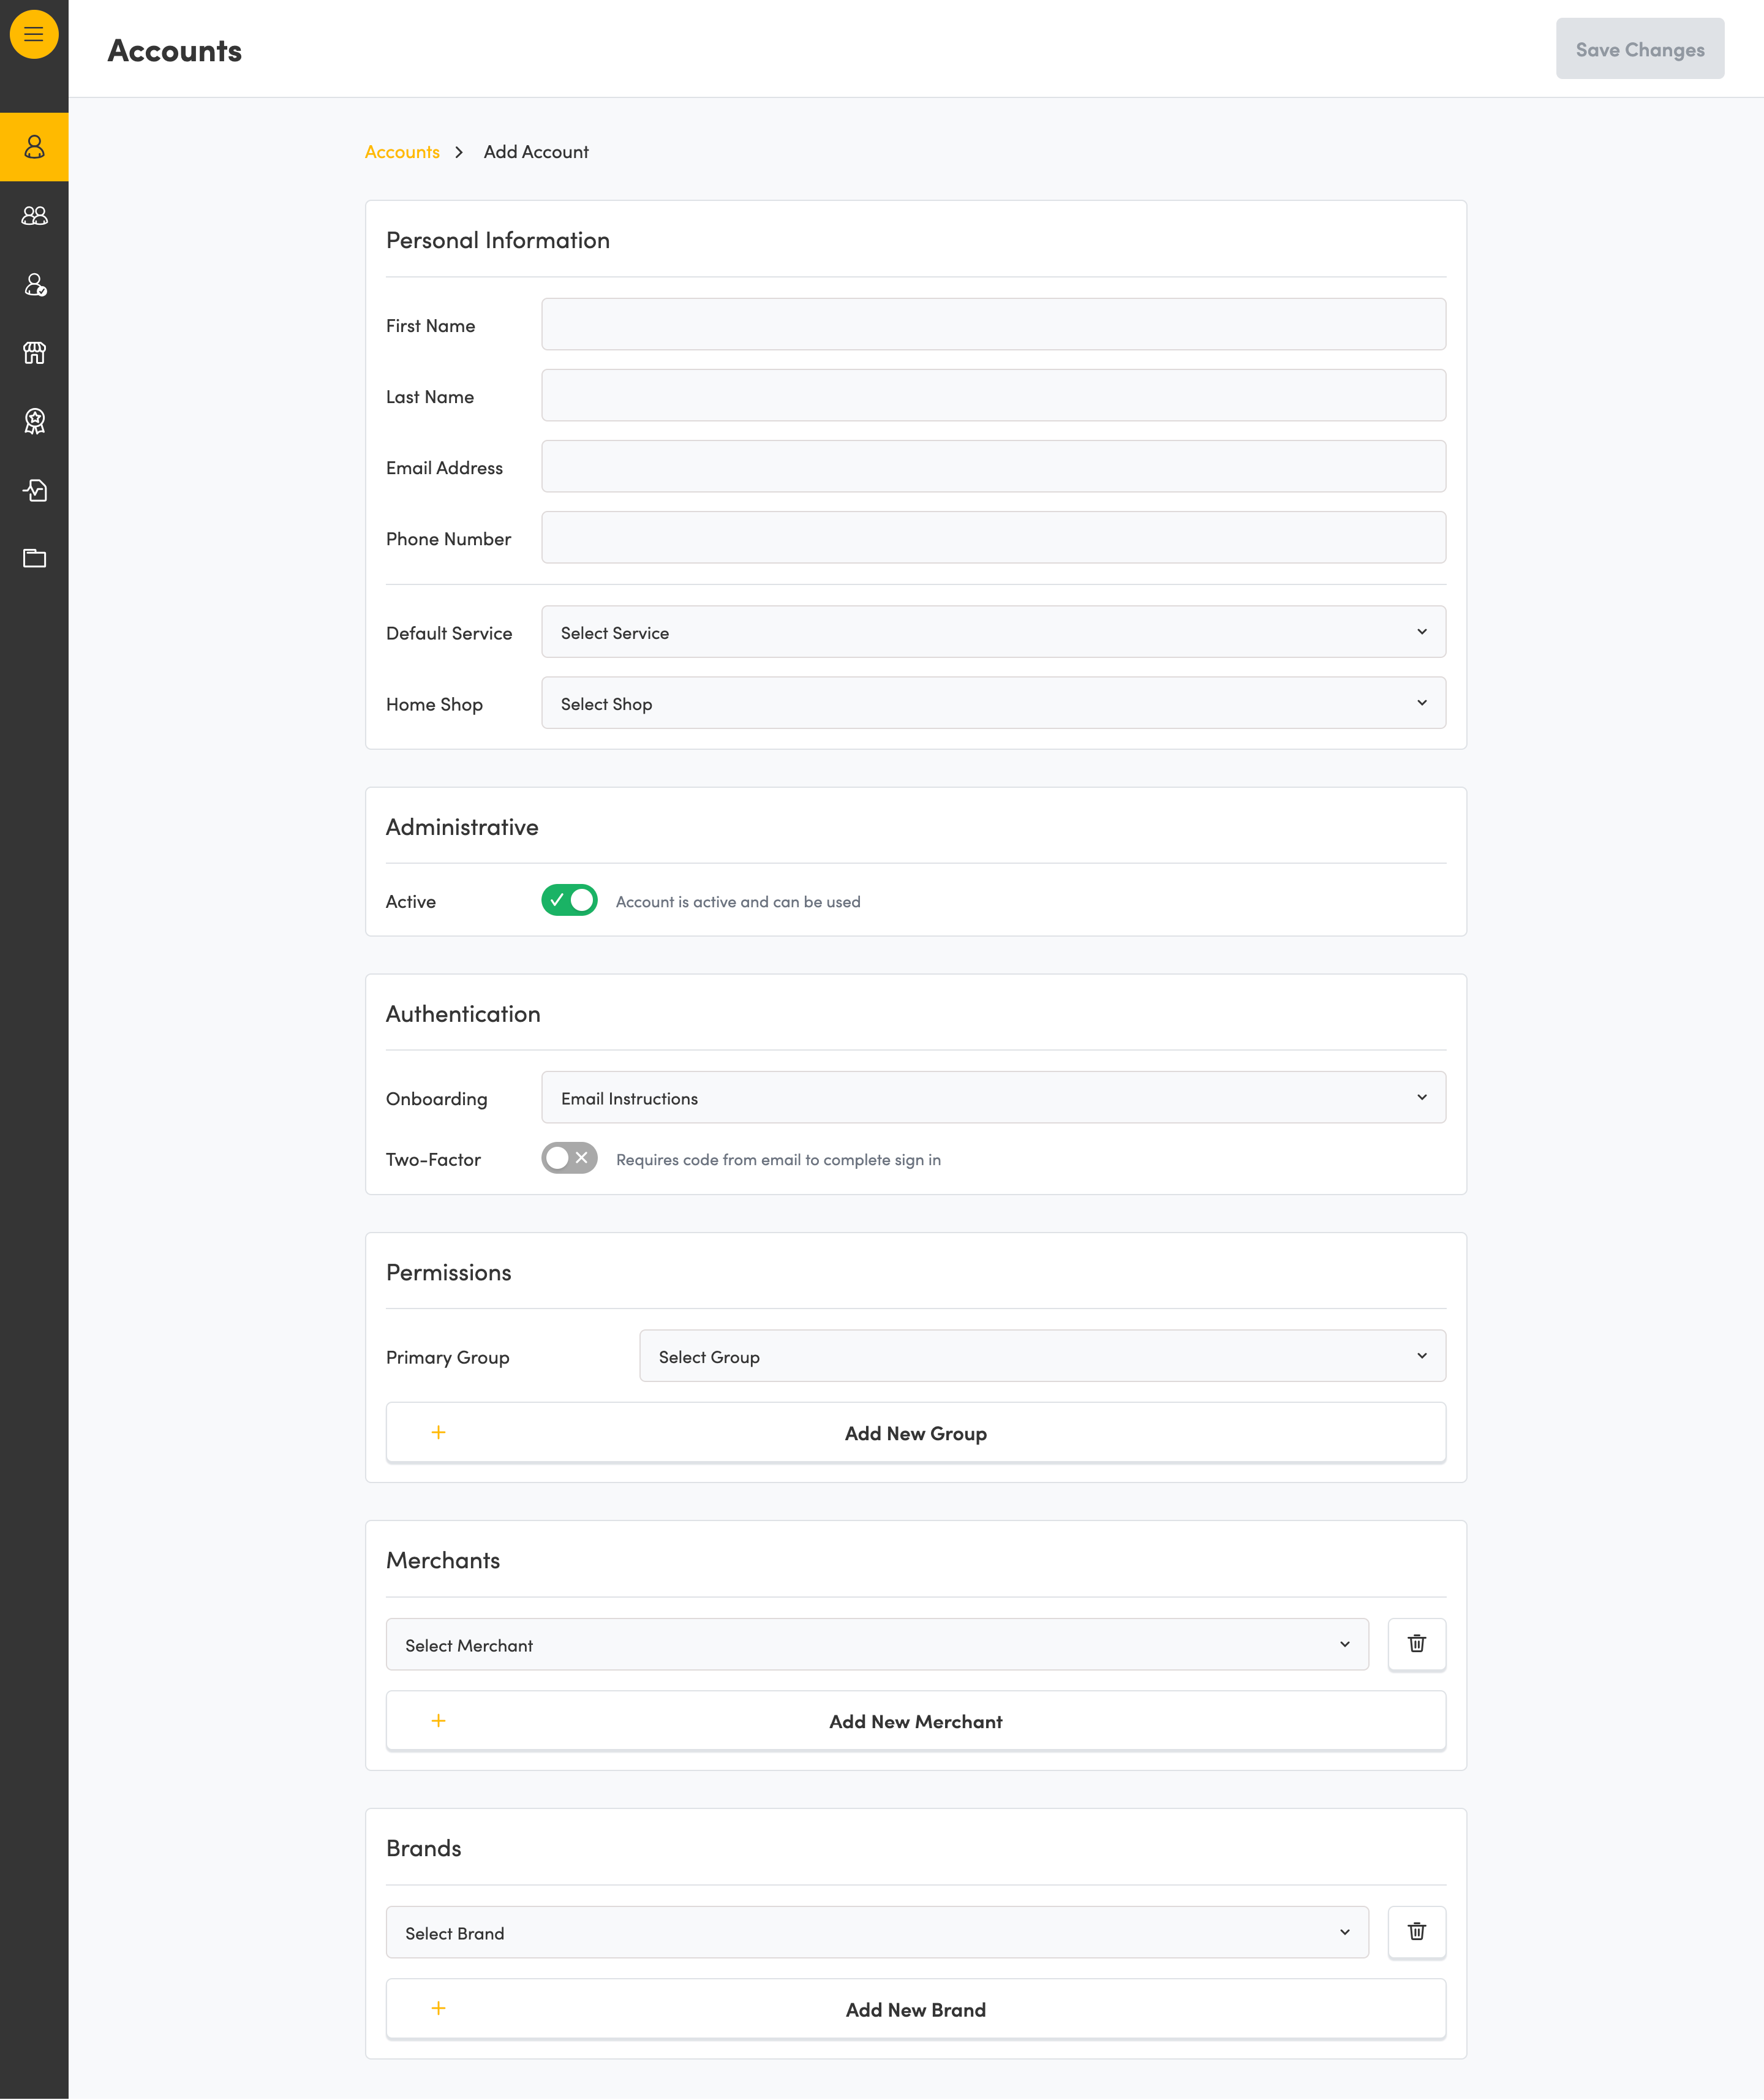The image size is (1764, 2100).
Task: Open the hamburger menu button
Action: coord(34,34)
